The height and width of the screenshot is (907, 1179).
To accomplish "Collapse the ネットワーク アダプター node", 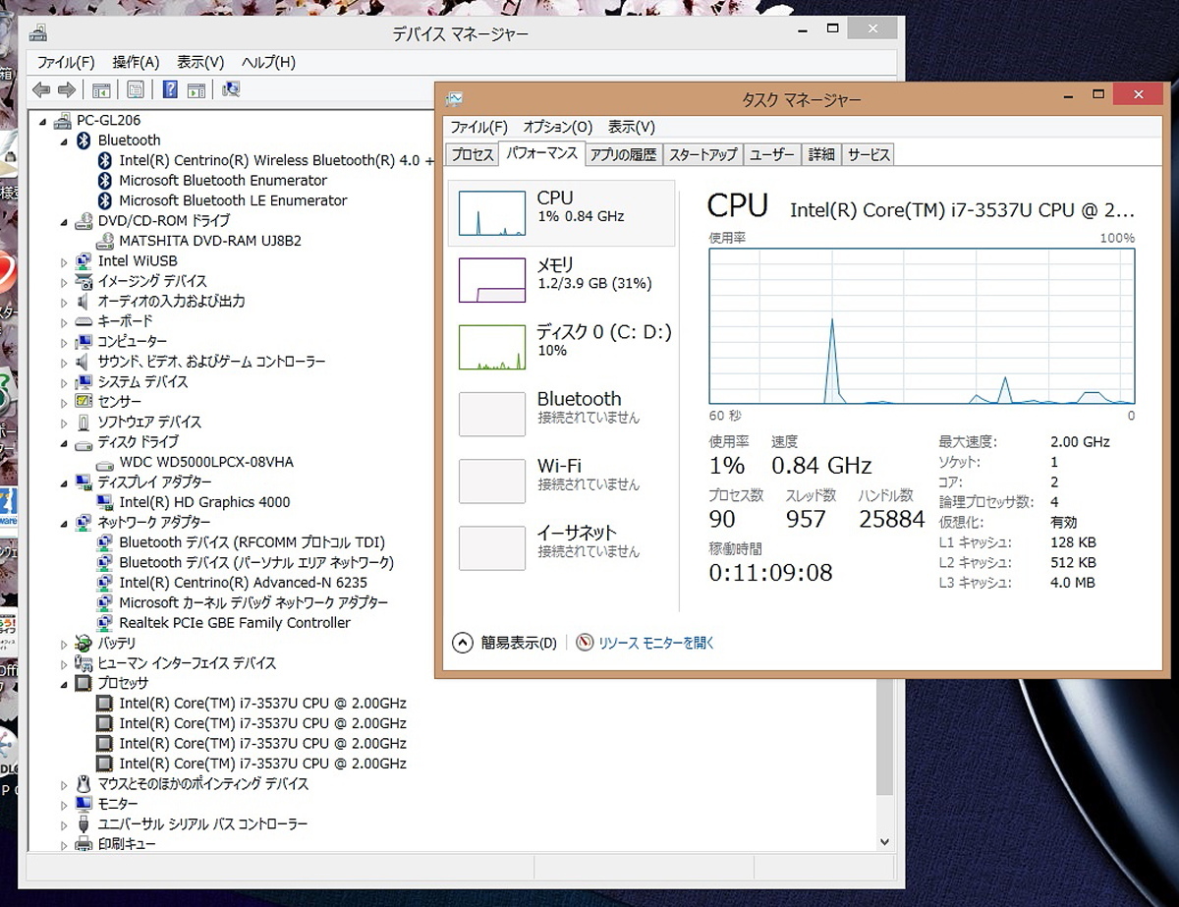I will [x=65, y=523].
